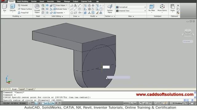
Task: Click the dynamic input box near crosshair
Action: click(x=106, y=67)
